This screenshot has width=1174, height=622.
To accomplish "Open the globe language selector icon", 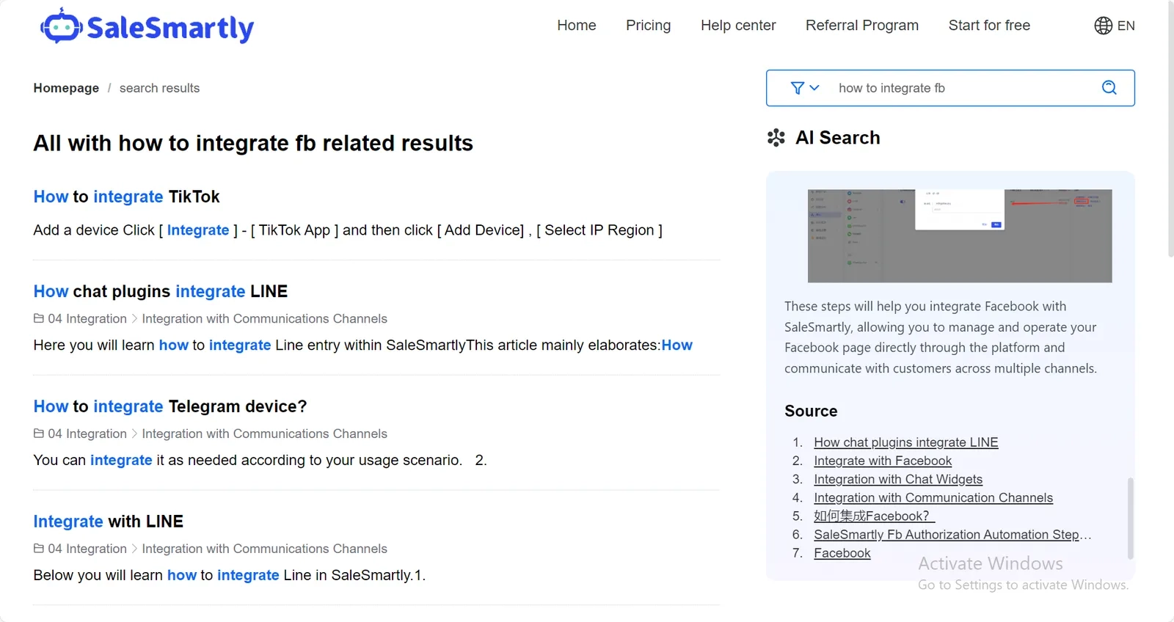I will (x=1103, y=26).
